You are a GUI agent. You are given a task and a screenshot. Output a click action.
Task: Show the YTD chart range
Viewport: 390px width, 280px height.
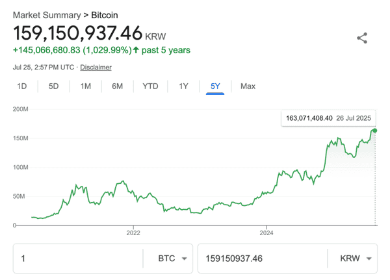(150, 86)
